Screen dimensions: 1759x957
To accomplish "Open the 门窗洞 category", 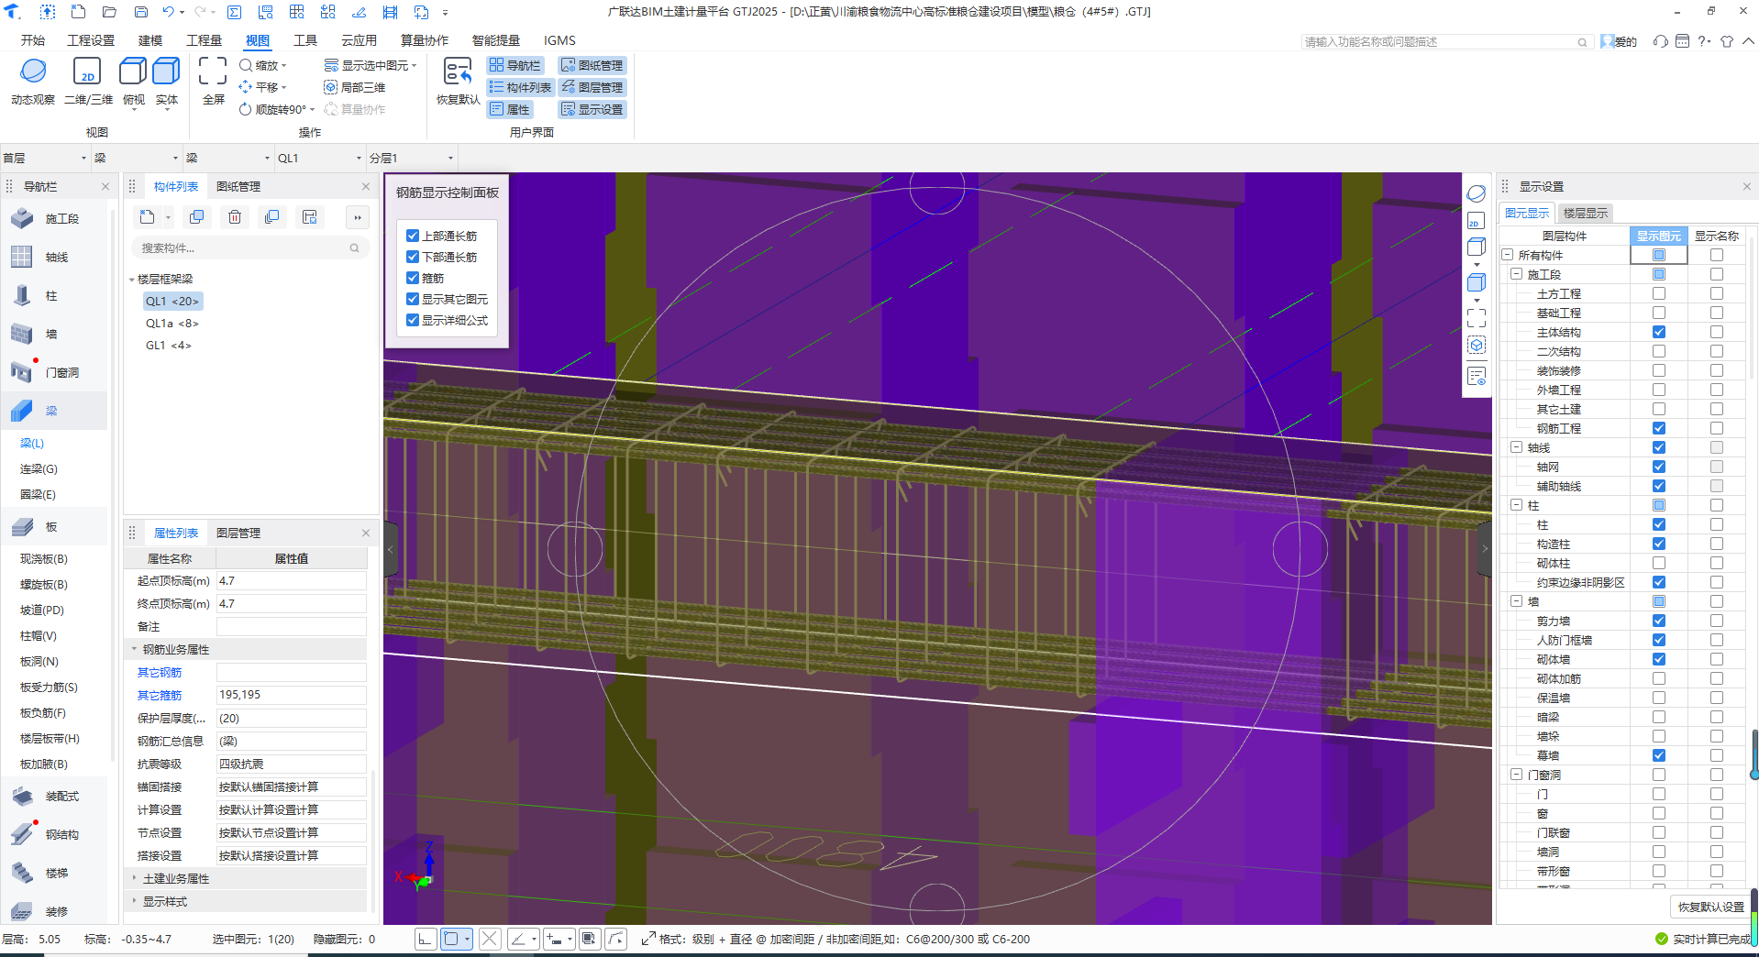I will (x=55, y=373).
